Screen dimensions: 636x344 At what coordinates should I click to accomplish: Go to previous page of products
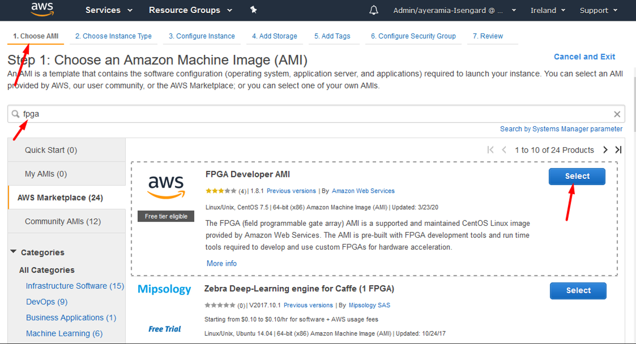(x=504, y=150)
